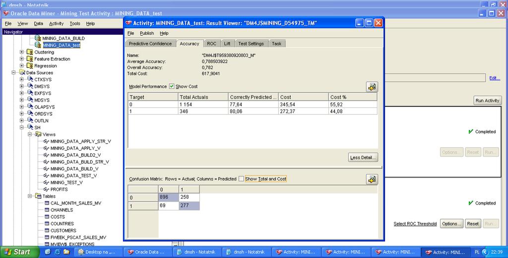Expand the Feature Extraction node
This screenshot has height=258, width=508.
click(x=21, y=59)
